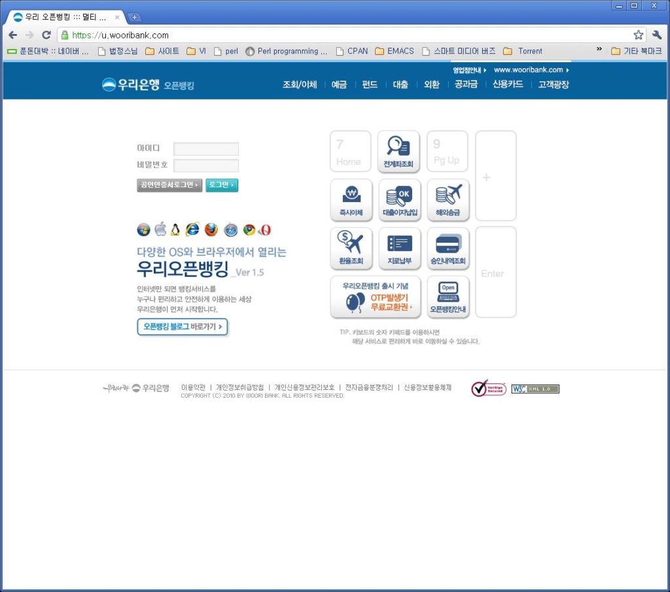Click the 우리은행 오픈뱅킹 header logo
670x592 pixels.
(148, 84)
